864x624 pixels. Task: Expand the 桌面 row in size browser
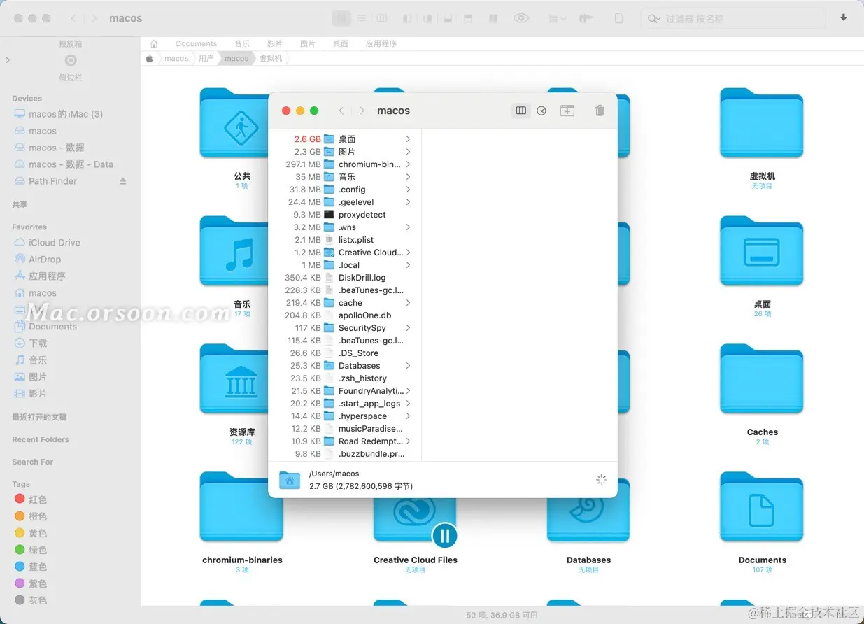pyautogui.click(x=408, y=139)
